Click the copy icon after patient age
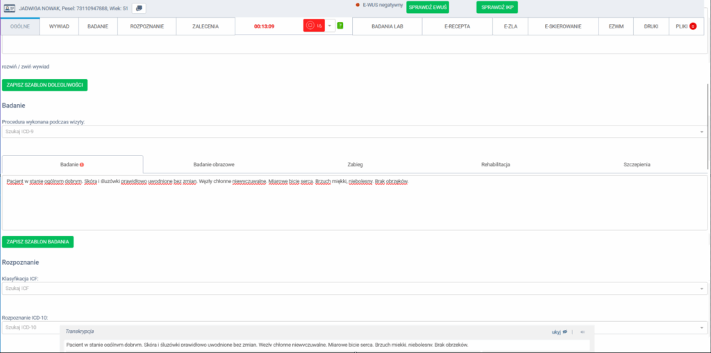The height and width of the screenshot is (353, 711). point(139,8)
